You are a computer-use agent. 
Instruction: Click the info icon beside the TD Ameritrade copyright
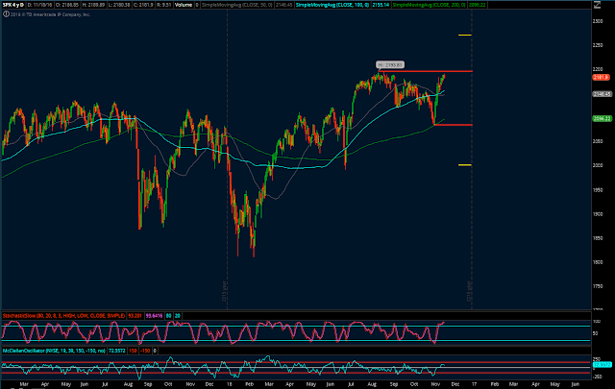click(7, 14)
